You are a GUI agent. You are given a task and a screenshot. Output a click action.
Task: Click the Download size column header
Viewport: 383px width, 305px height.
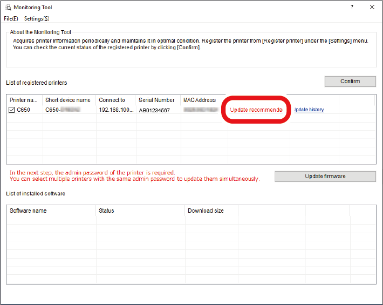pyautogui.click(x=206, y=211)
